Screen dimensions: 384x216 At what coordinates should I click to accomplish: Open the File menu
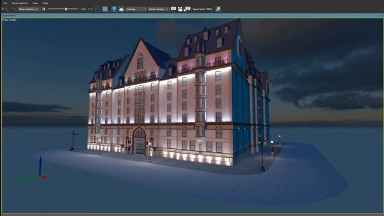tap(5, 3)
